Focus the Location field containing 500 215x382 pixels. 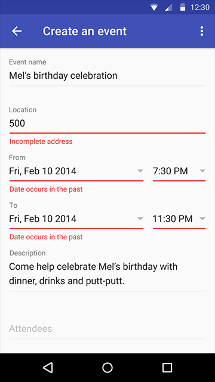pyautogui.click(x=107, y=124)
